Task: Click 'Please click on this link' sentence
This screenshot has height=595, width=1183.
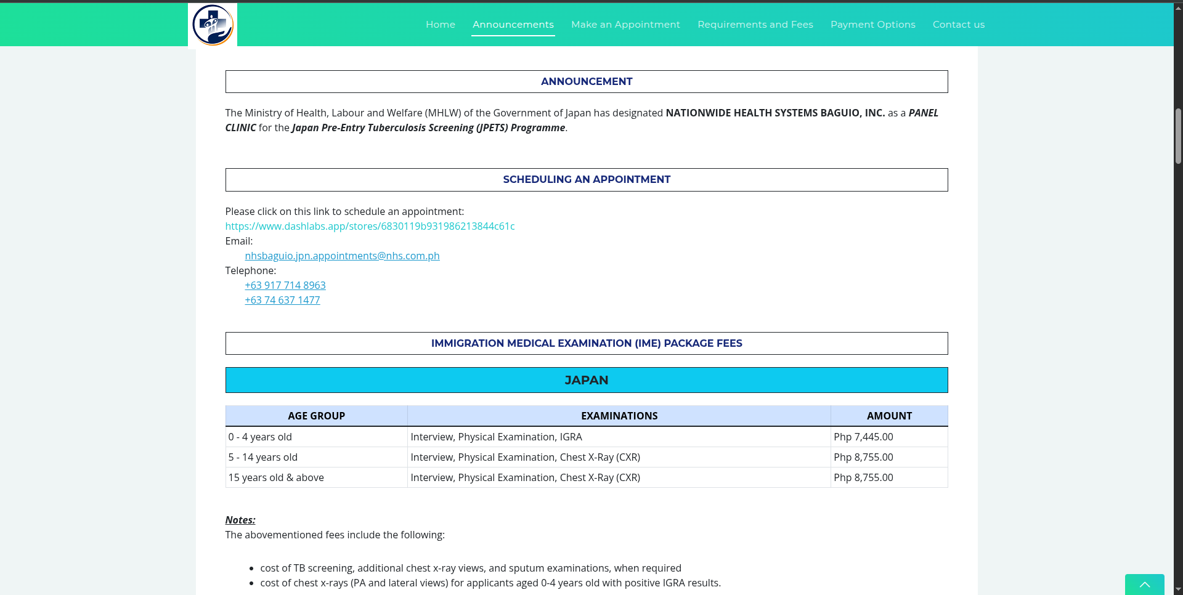Action: click(344, 211)
